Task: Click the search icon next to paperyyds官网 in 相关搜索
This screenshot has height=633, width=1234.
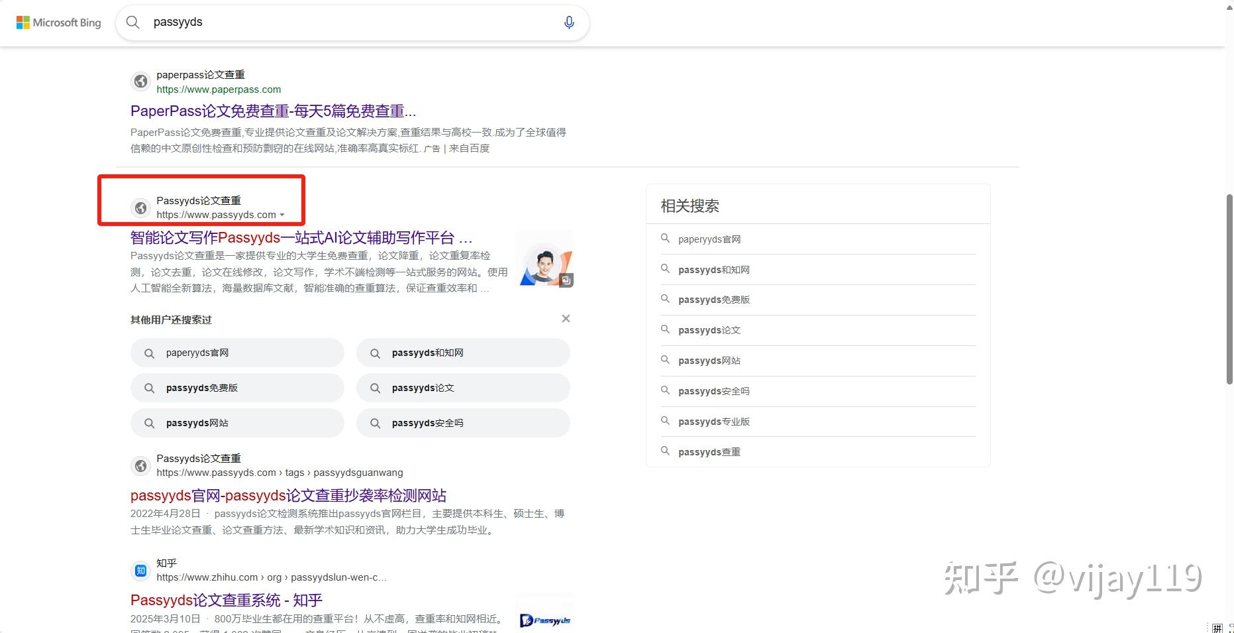Action: point(665,239)
